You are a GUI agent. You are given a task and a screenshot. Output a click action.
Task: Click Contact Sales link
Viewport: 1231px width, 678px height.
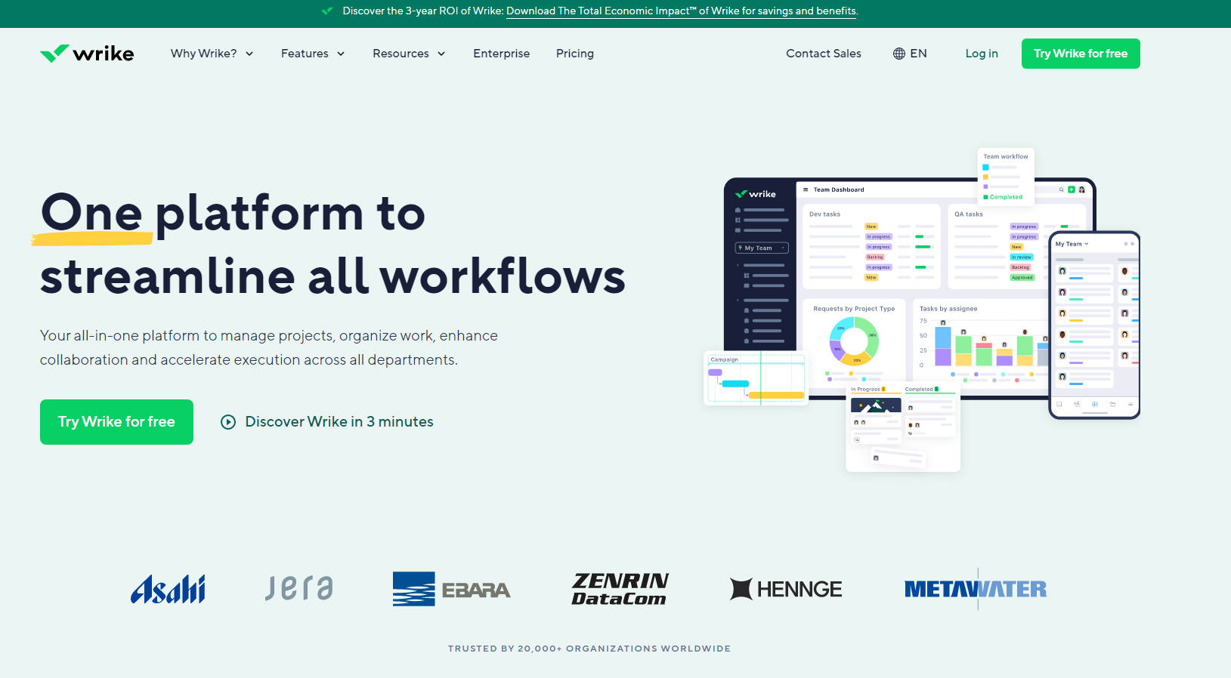(823, 54)
